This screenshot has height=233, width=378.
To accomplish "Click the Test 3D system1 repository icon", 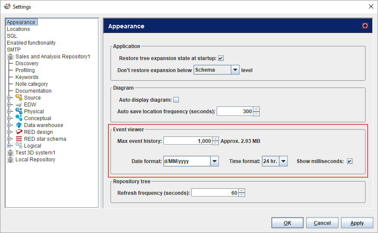I will pos(10,153).
